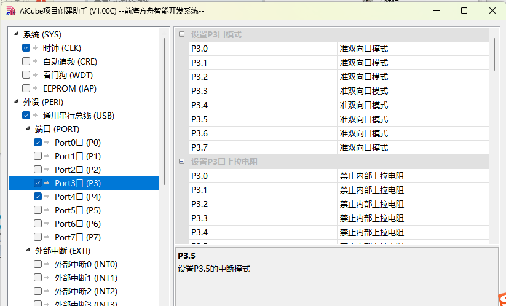Select the Port0口 (P0) tree item
The height and width of the screenshot is (306, 506).
[x=77, y=143]
